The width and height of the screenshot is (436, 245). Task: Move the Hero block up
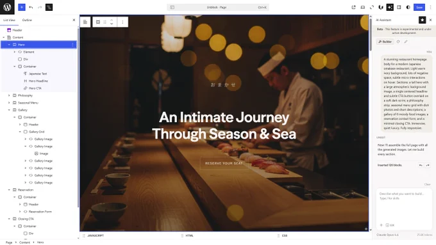pyautogui.click(x=112, y=20)
